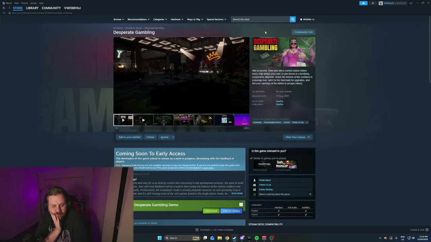Image resolution: width=431 pixels, height=242 pixels.
Task: Open the Wishlist link
Action: (x=307, y=19)
